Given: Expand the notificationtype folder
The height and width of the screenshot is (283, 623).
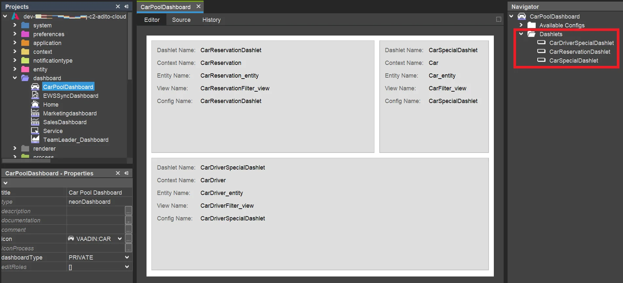Looking at the screenshot, I should pos(15,60).
